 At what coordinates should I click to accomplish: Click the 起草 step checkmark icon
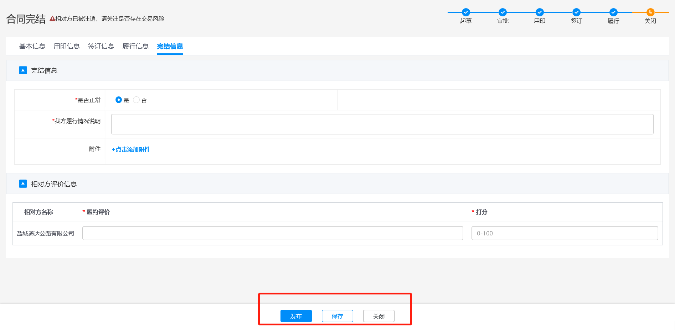click(466, 12)
